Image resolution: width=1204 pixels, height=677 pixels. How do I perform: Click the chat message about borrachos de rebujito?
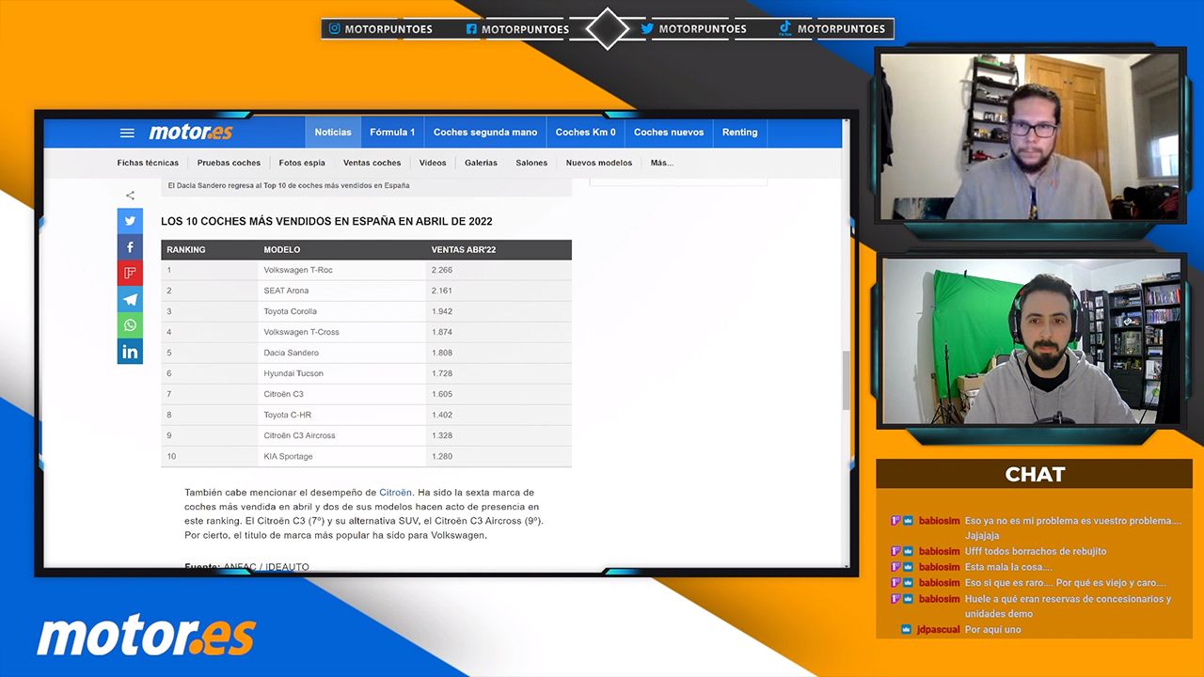click(999, 551)
